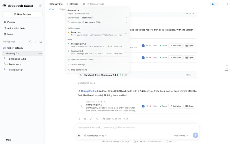Screen dimensions: 231x144
Task: Click the conversation minimap marker on the right edge
Action: 226,70
